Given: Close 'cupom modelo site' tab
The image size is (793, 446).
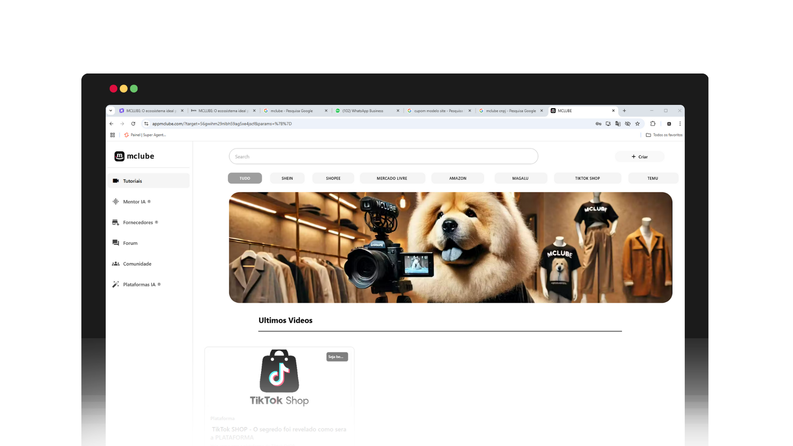Looking at the screenshot, I should point(470,111).
